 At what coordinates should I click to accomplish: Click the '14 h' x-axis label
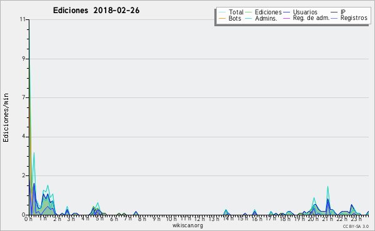coord(228,219)
